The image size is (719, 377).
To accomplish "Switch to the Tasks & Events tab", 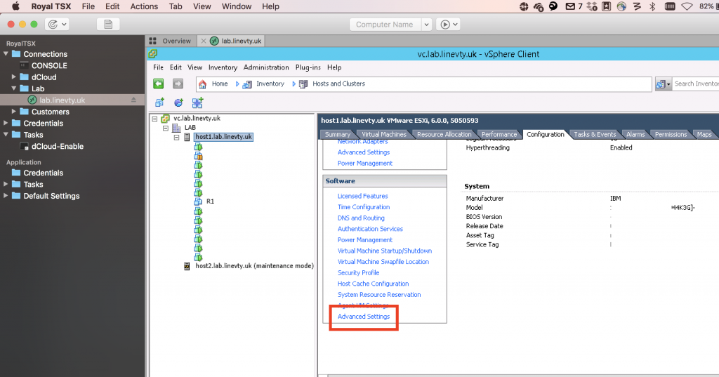I will click(595, 134).
